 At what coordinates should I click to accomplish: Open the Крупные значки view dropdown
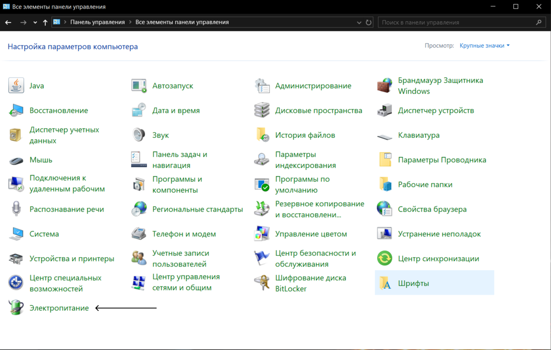485,45
